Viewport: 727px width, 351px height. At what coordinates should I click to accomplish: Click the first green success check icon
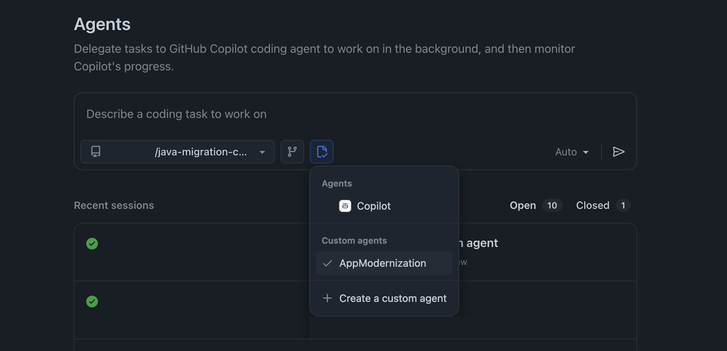92,243
